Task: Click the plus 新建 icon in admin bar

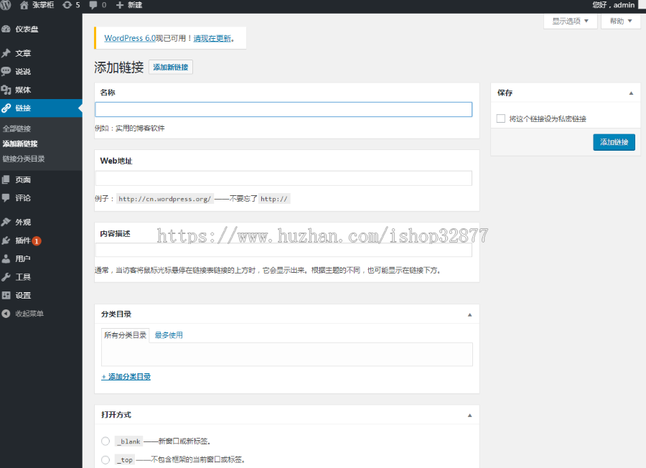Action: click(x=120, y=5)
